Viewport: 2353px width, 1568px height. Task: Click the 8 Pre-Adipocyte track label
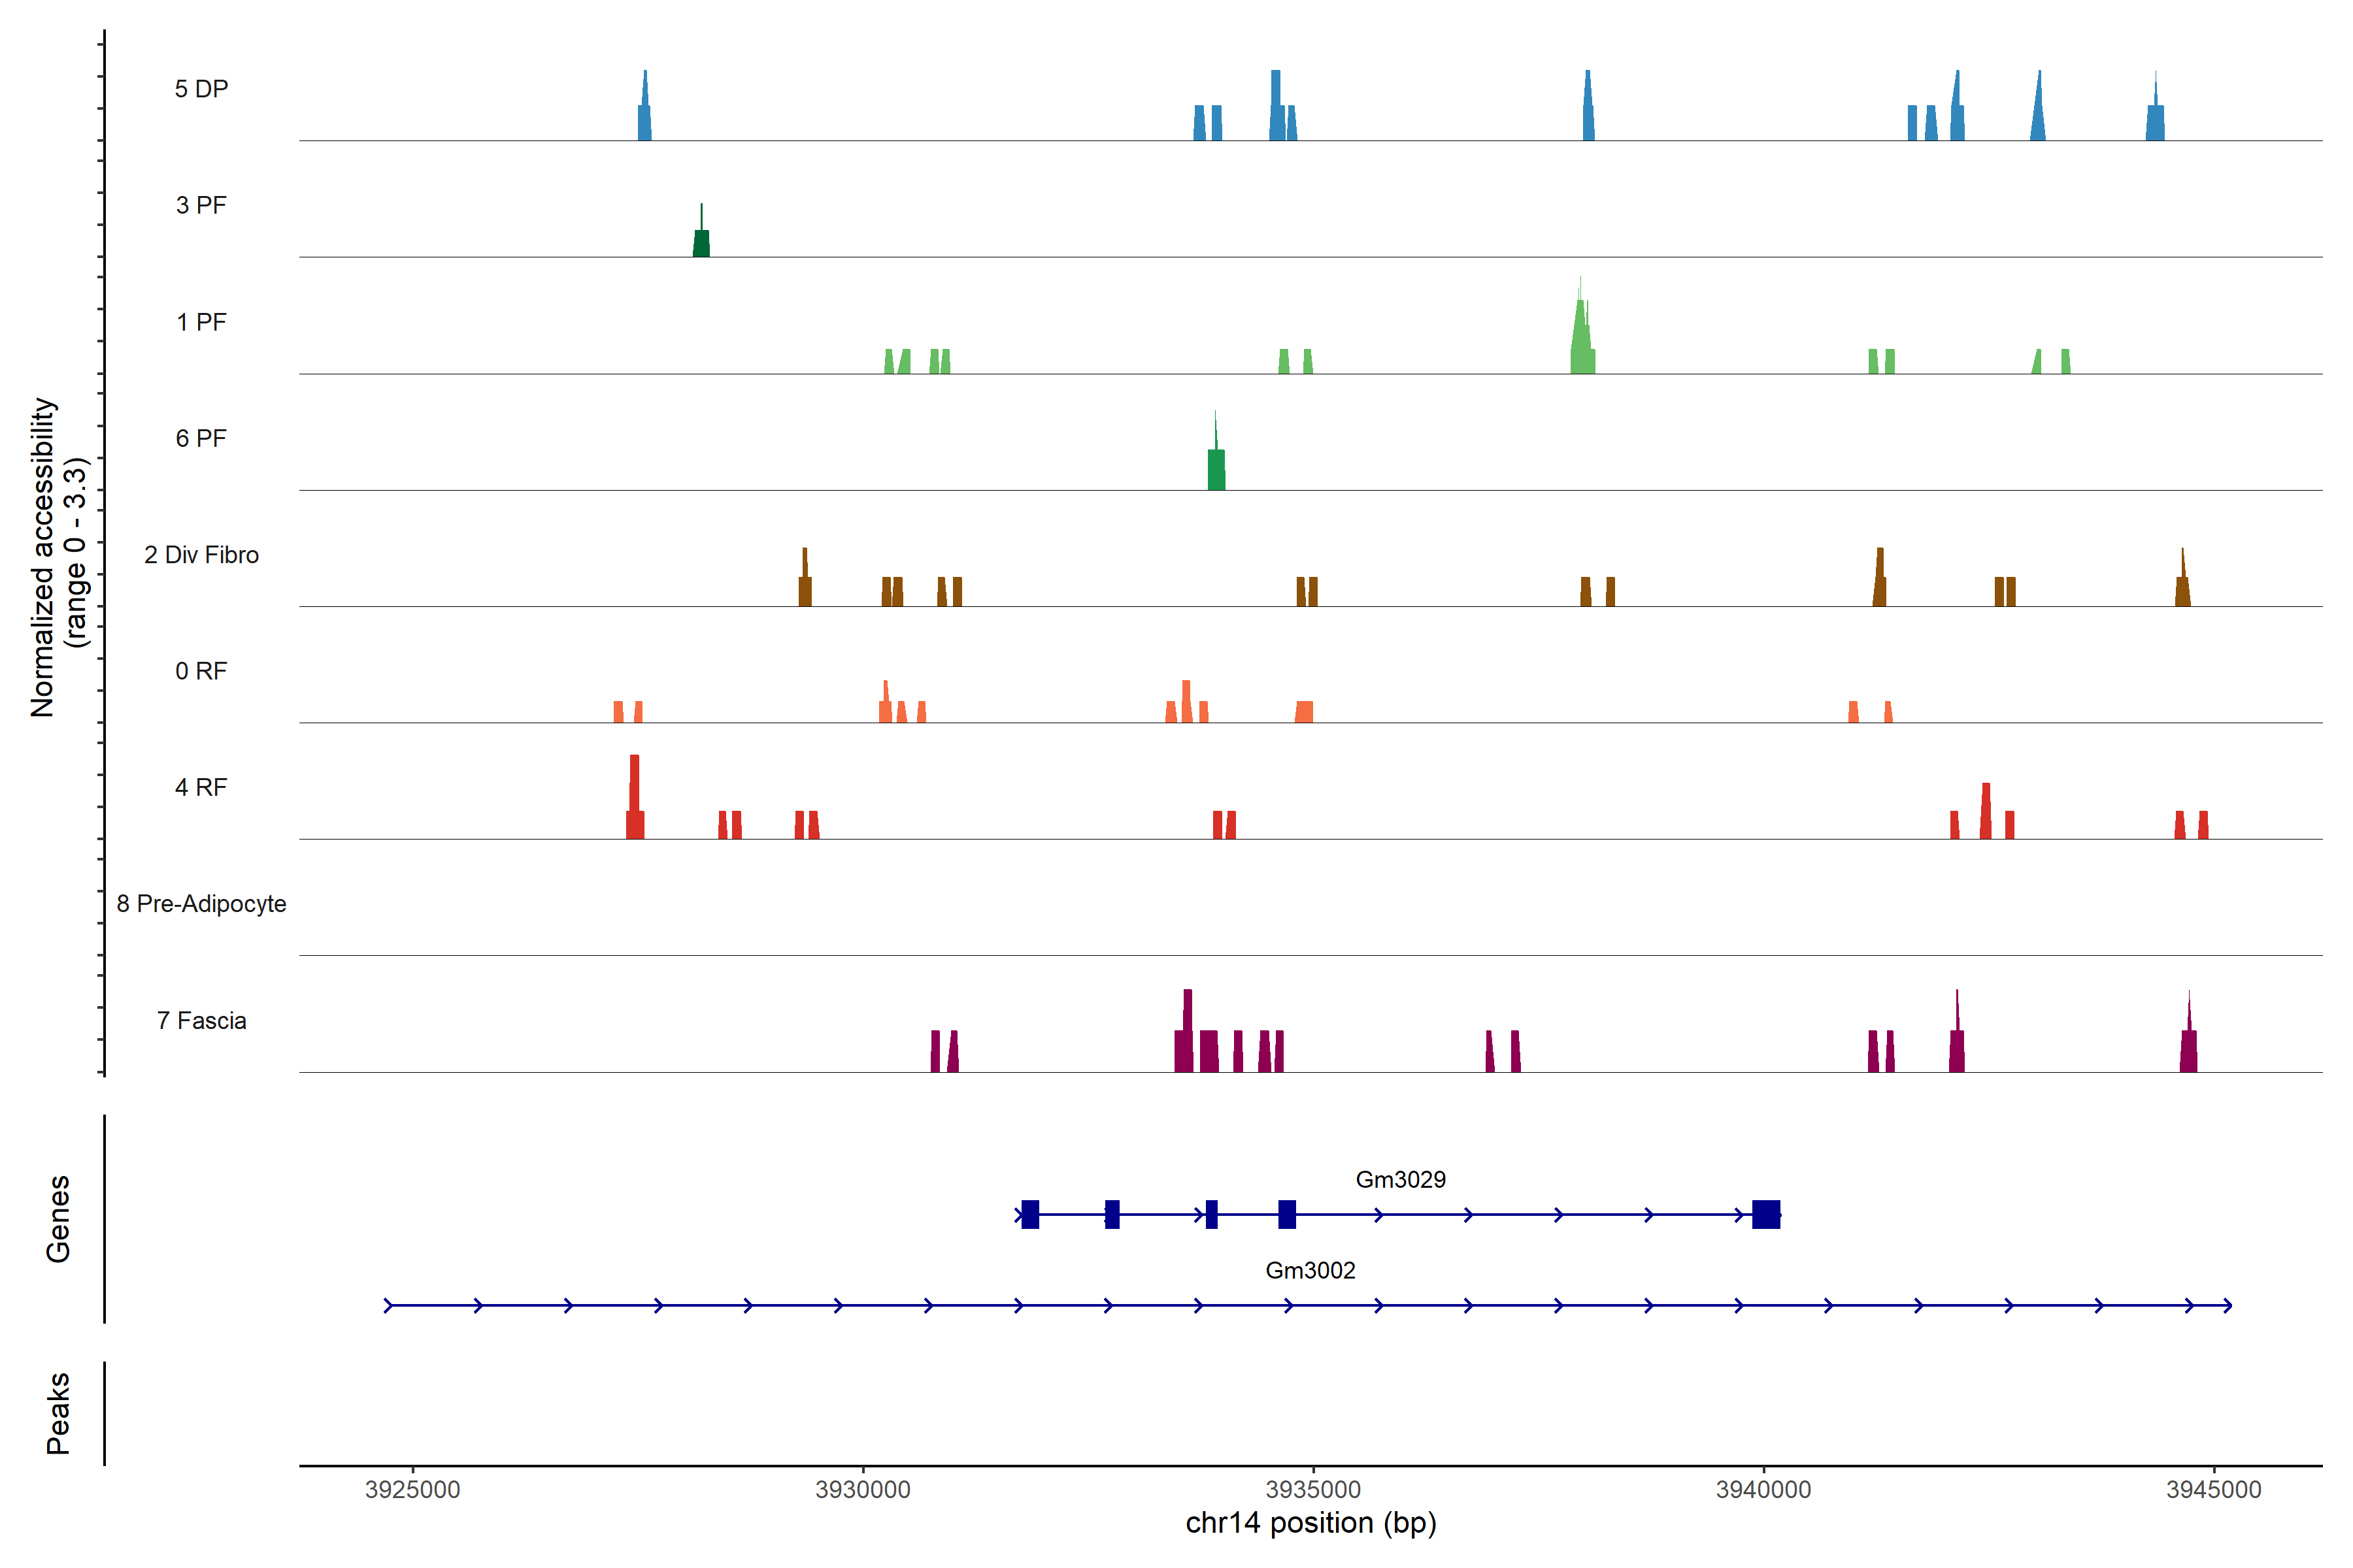(201, 904)
